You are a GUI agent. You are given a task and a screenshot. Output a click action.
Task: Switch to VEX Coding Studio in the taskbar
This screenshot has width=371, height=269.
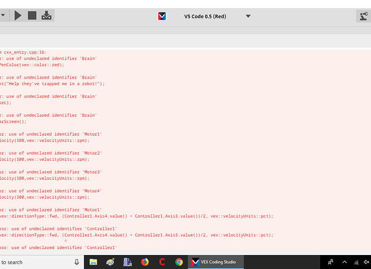coord(216,262)
